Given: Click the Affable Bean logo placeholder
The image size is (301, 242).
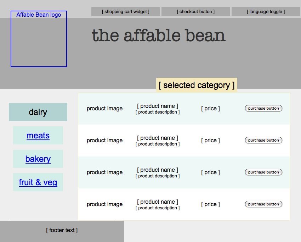Looking at the screenshot, I should (x=39, y=39).
